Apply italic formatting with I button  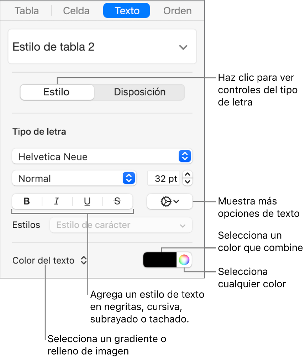coord(57,201)
